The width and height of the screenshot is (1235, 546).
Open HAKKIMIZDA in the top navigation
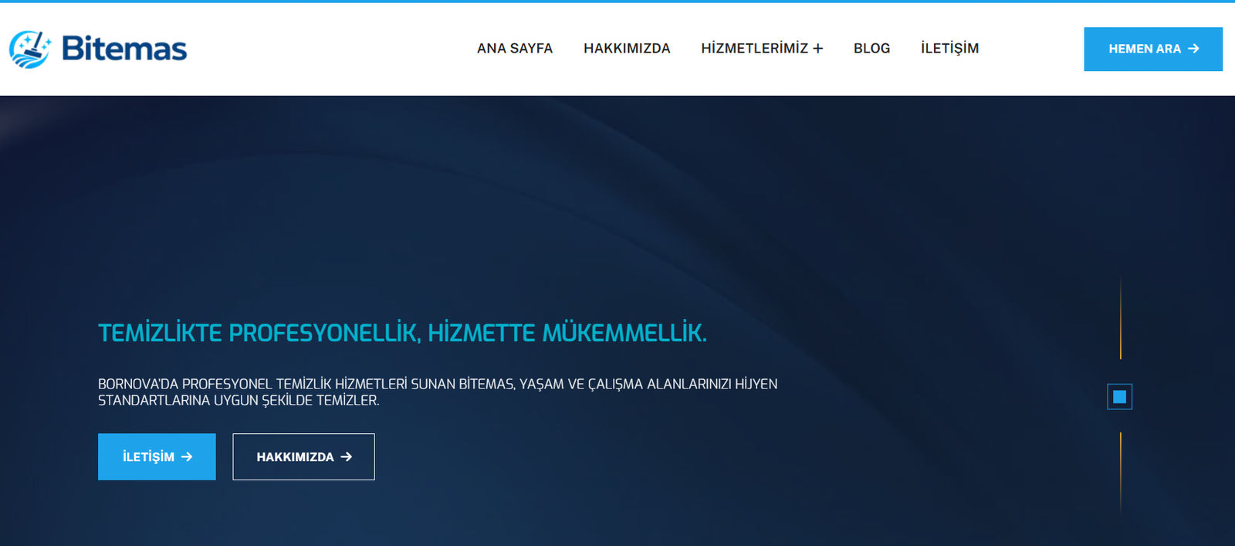[627, 49]
